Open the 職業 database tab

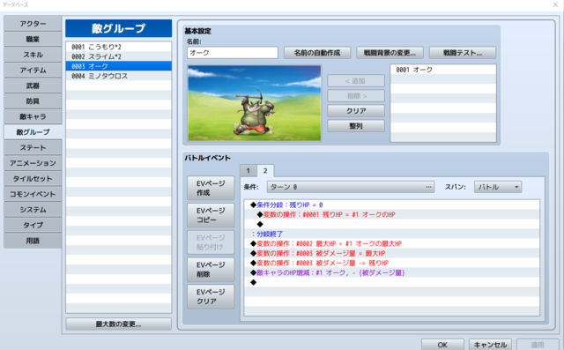coord(33,39)
